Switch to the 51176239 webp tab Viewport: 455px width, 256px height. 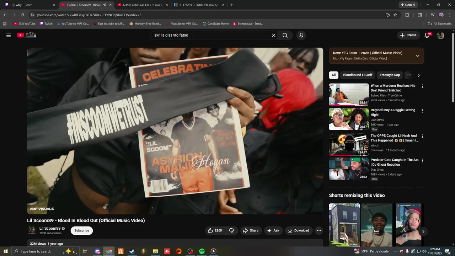(x=199, y=5)
